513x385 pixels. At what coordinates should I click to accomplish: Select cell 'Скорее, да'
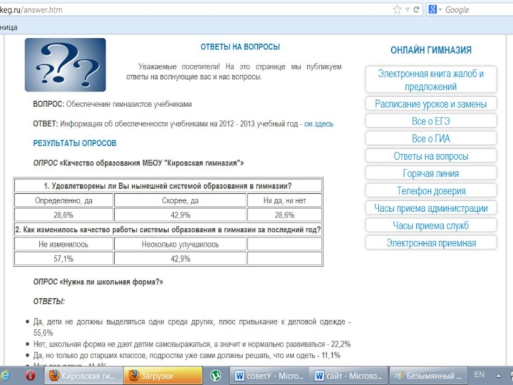[x=180, y=200]
